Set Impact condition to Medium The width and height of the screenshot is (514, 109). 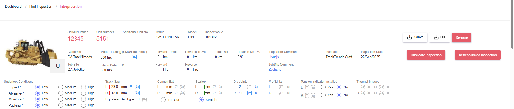(61, 87)
